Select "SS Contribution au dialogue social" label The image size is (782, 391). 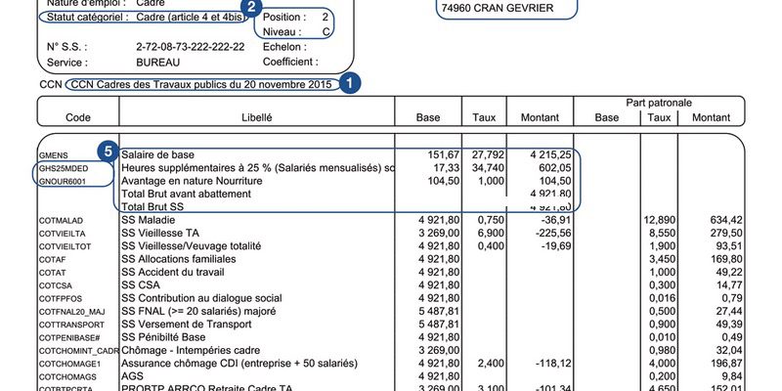point(201,298)
